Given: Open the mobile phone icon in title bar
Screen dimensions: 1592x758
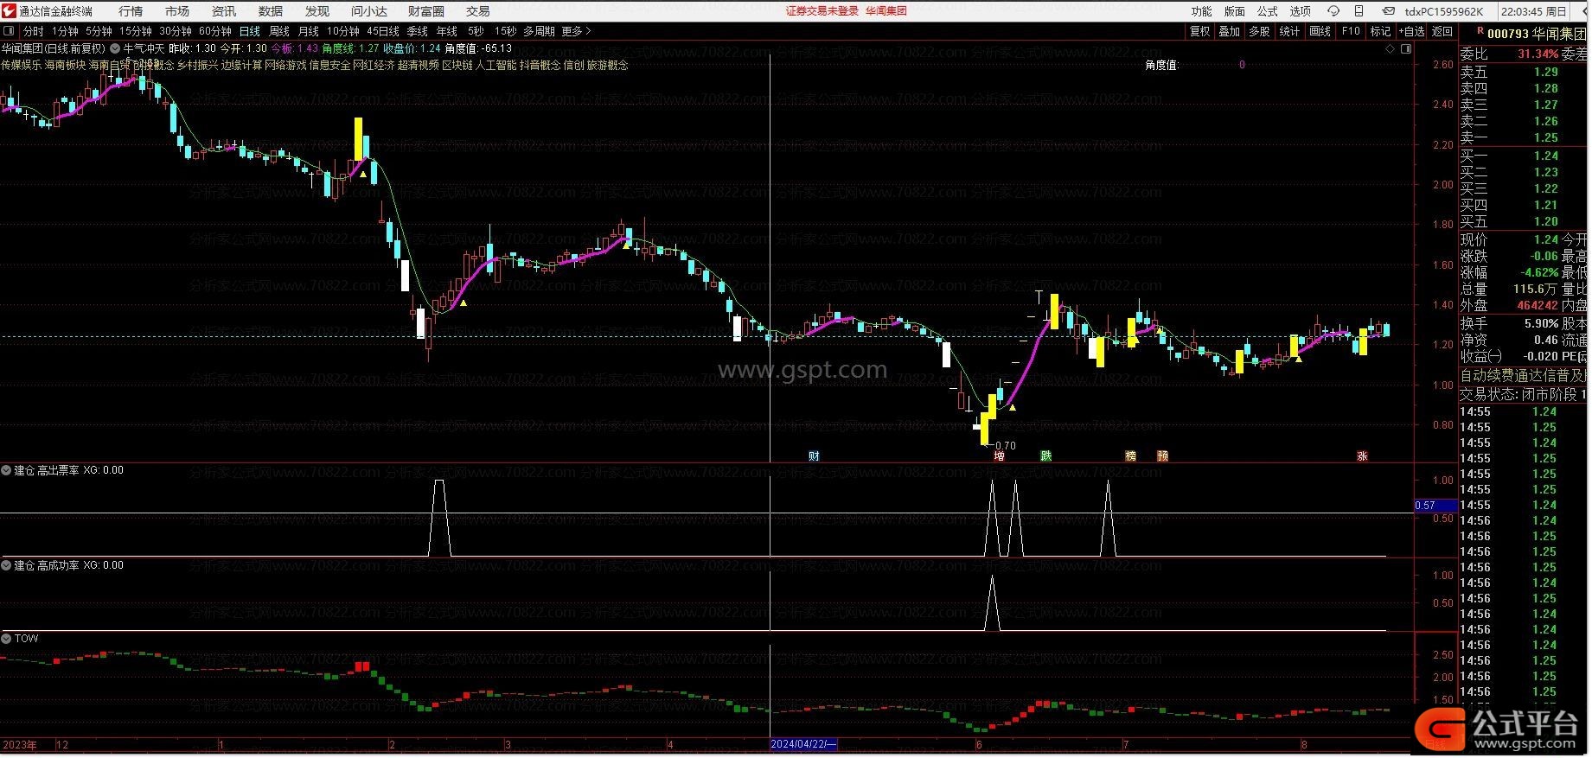Looking at the screenshot, I should pyautogui.click(x=1360, y=11).
